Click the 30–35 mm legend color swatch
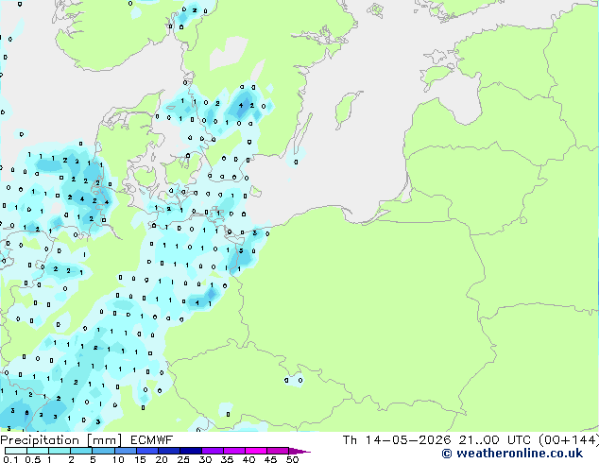Viewport: 599px width, 463px height. tap(212, 451)
